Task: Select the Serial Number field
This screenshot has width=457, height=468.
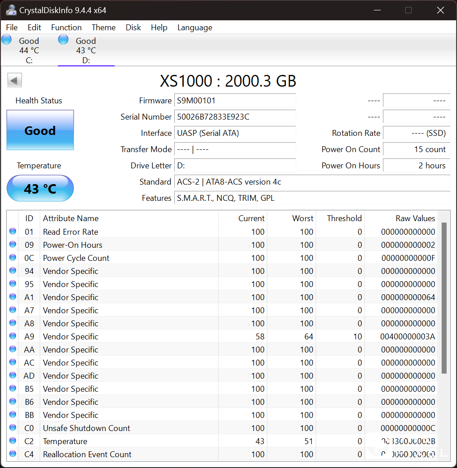Action: (235, 117)
